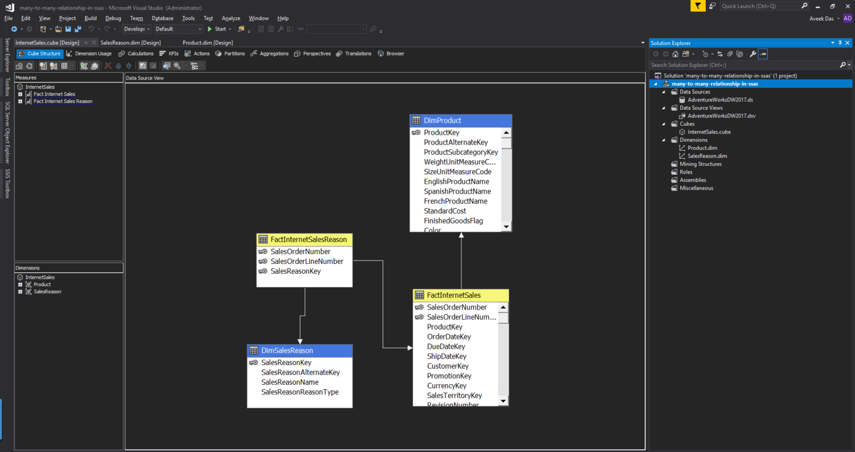Refresh the Data Source View using the refresh icon
Image resolution: width=855 pixels, height=452 pixels.
pos(30,66)
